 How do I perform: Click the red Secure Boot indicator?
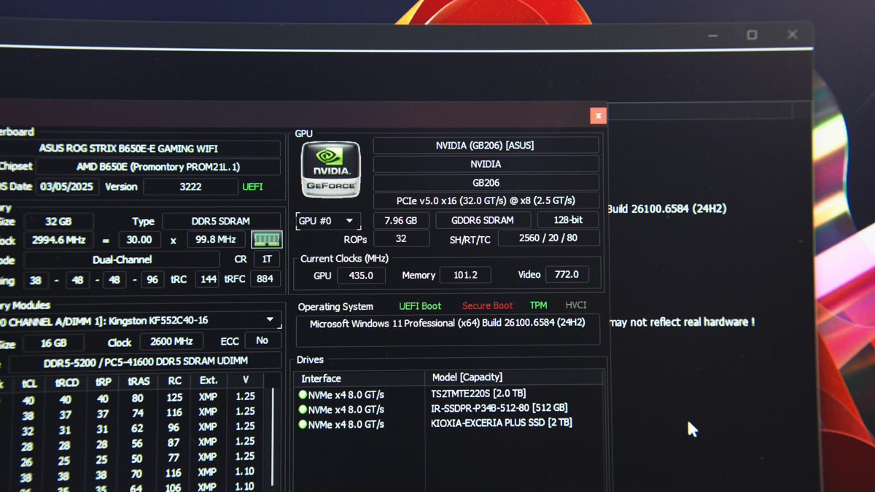487,306
